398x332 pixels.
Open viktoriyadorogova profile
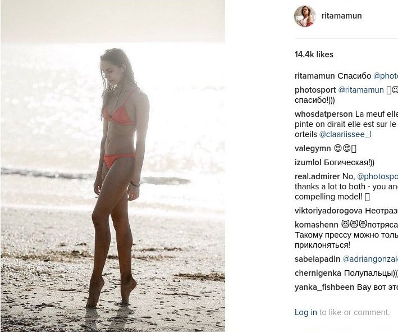(328, 211)
